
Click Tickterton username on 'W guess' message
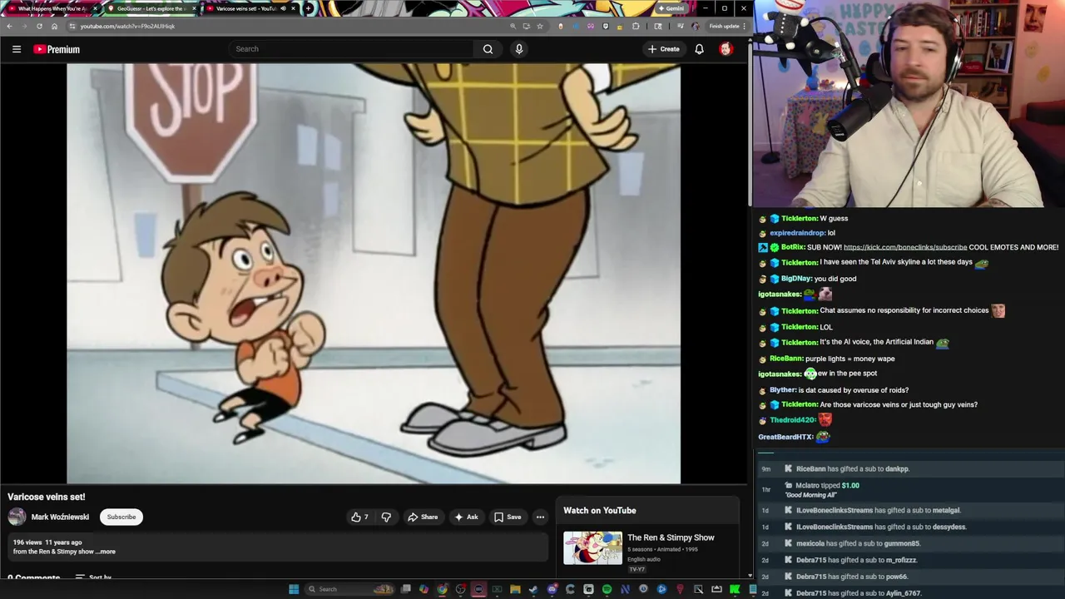point(799,218)
